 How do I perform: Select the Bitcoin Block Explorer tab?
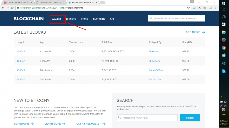tap(83, 3)
